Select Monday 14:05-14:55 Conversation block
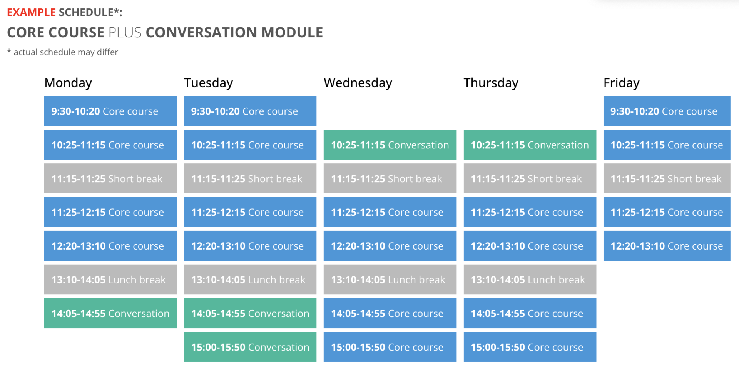The width and height of the screenshot is (739, 371). click(110, 313)
